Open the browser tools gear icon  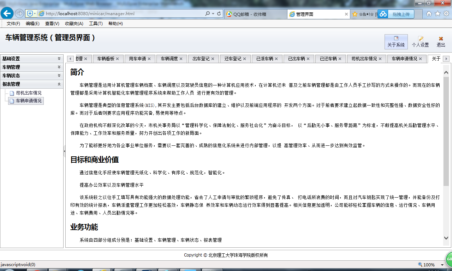(446, 14)
